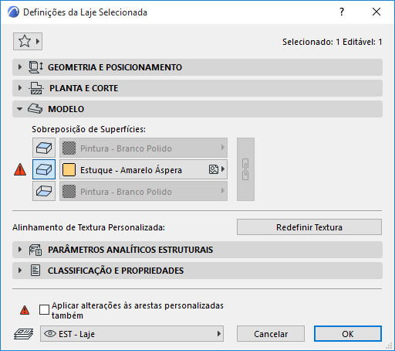Screen dimensions: 395x351
Task: Collapse the Modelo panel
Action: pyautogui.click(x=197, y=109)
